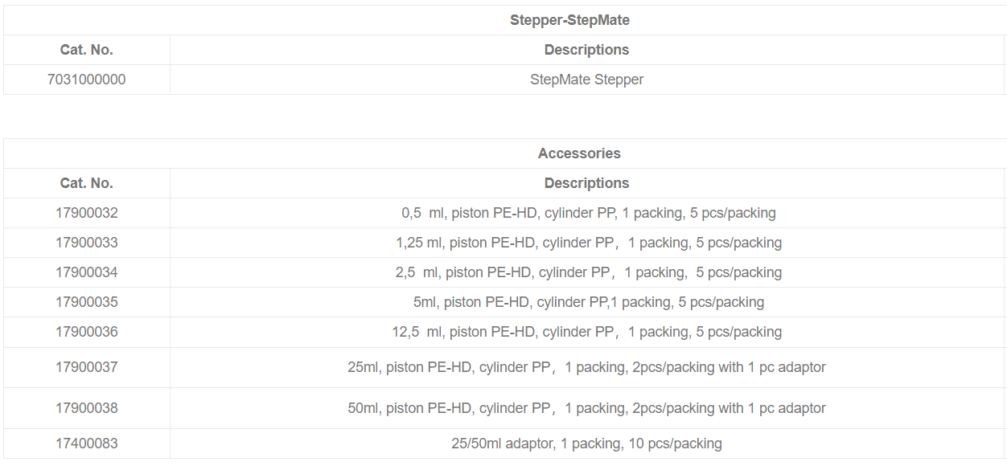Select catalog number 17400083
The image size is (1007, 466).
(x=87, y=444)
